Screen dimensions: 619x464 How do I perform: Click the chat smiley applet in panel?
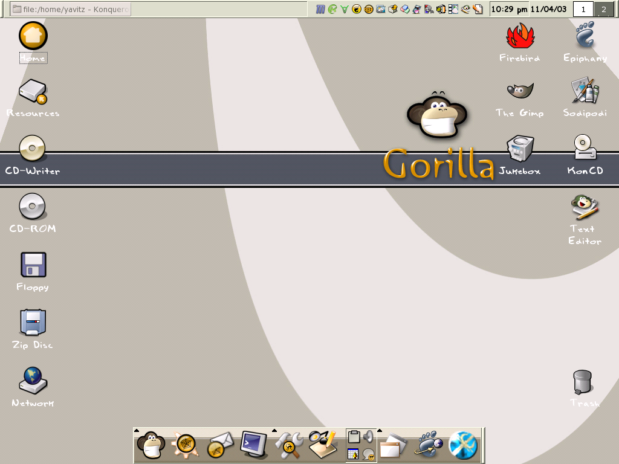click(x=369, y=454)
